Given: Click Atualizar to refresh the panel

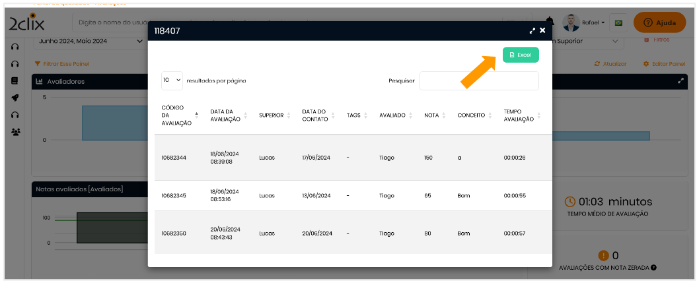Looking at the screenshot, I should point(610,64).
